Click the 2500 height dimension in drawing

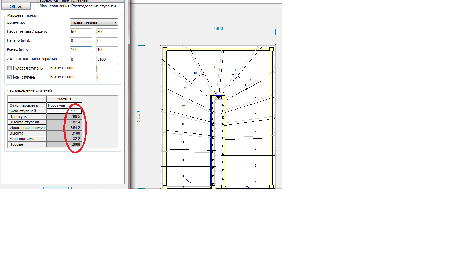pyautogui.click(x=138, y=116)
